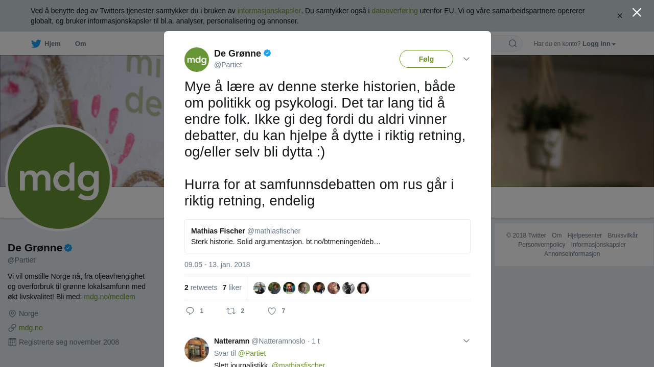Expand Natteramn reply options chevron
654x367 pixels.
click(466, 341)
